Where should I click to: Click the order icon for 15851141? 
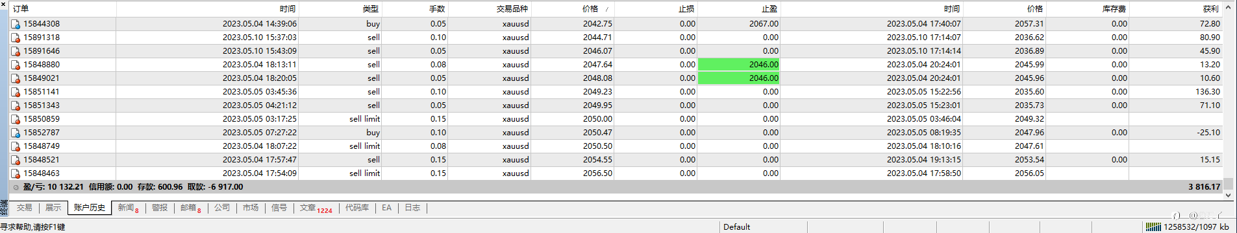(x=16, y=92)
